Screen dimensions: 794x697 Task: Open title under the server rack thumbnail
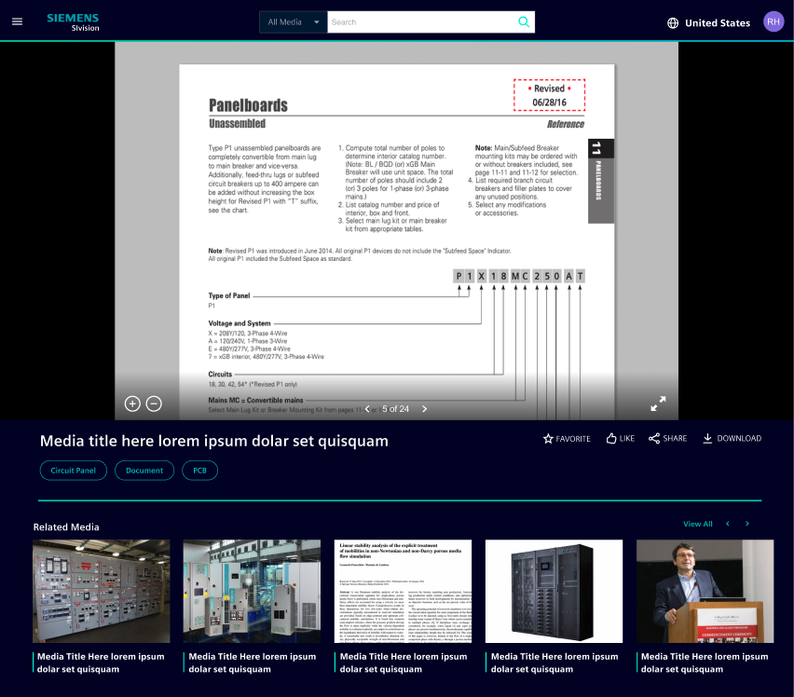(554, 663)
